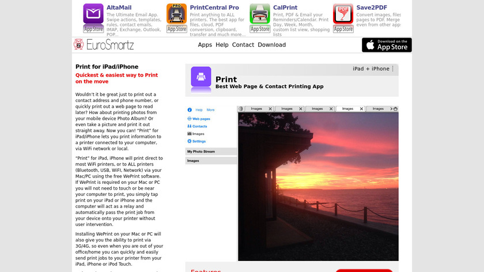Click the purple AltaMail envelope app icon
This screenshot has width=484, height=272.
93,14
